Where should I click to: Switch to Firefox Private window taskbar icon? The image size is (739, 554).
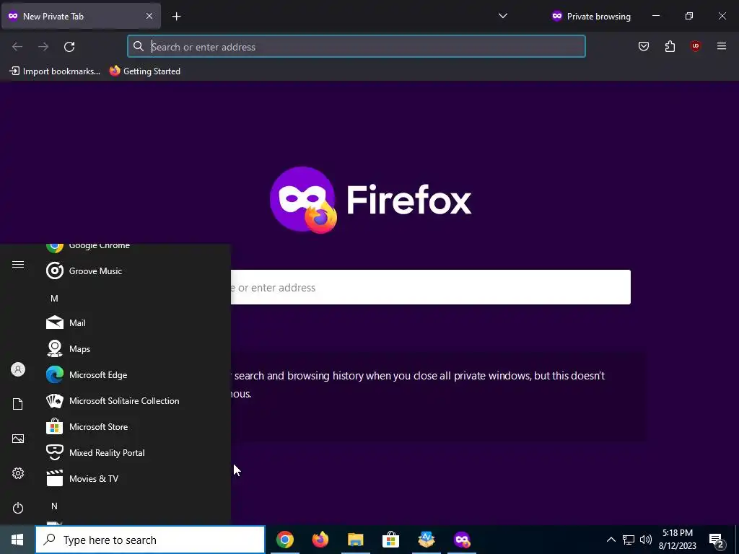pos(462,540)
